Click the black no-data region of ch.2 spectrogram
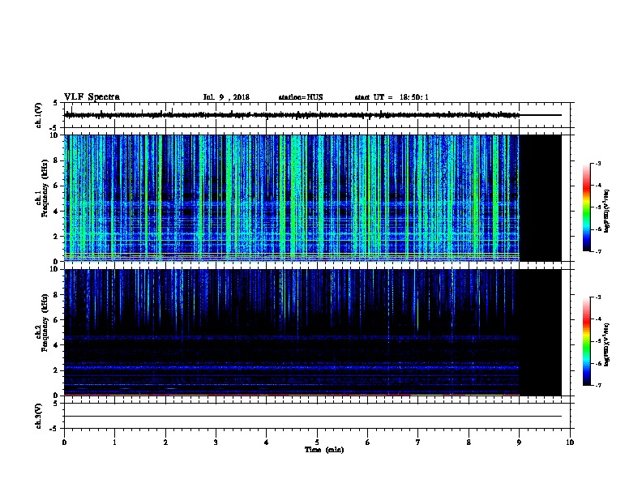642x496 pixels. coord(541,332)
